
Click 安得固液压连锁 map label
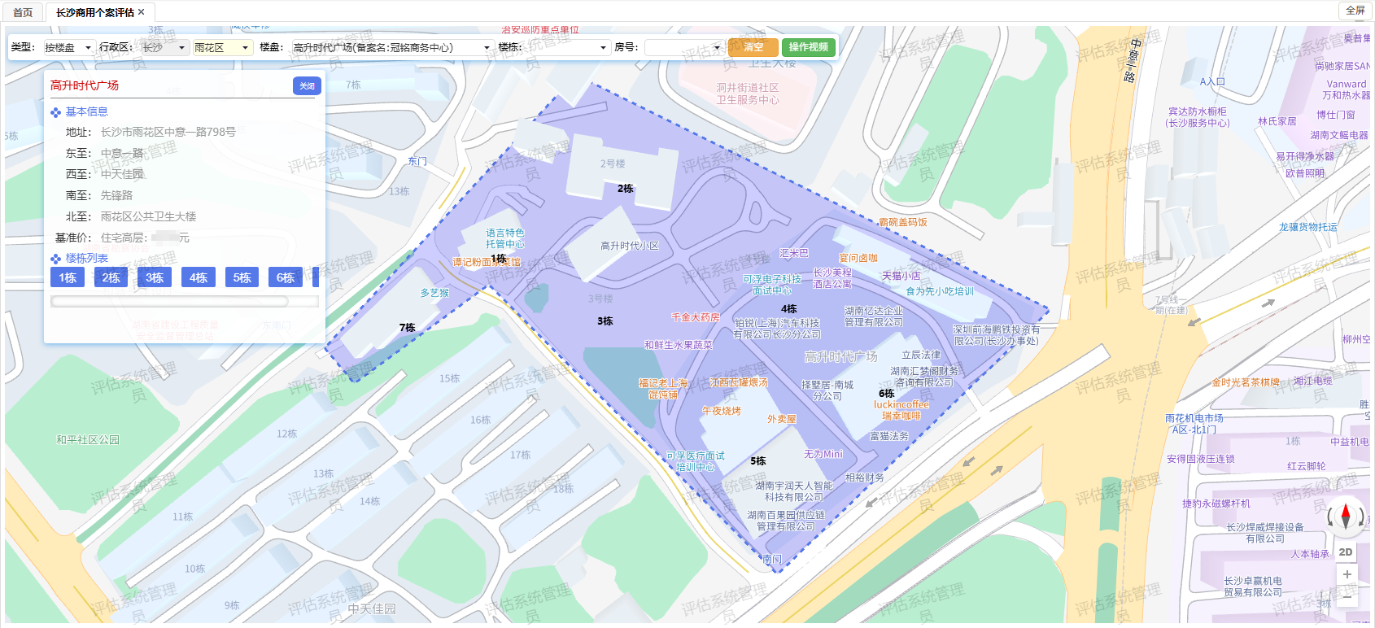click(x=1201, y=459)
